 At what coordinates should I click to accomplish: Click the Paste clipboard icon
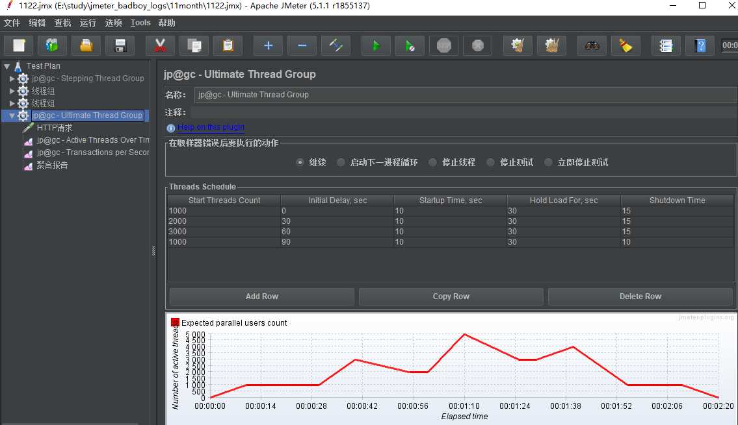[228, 45]
